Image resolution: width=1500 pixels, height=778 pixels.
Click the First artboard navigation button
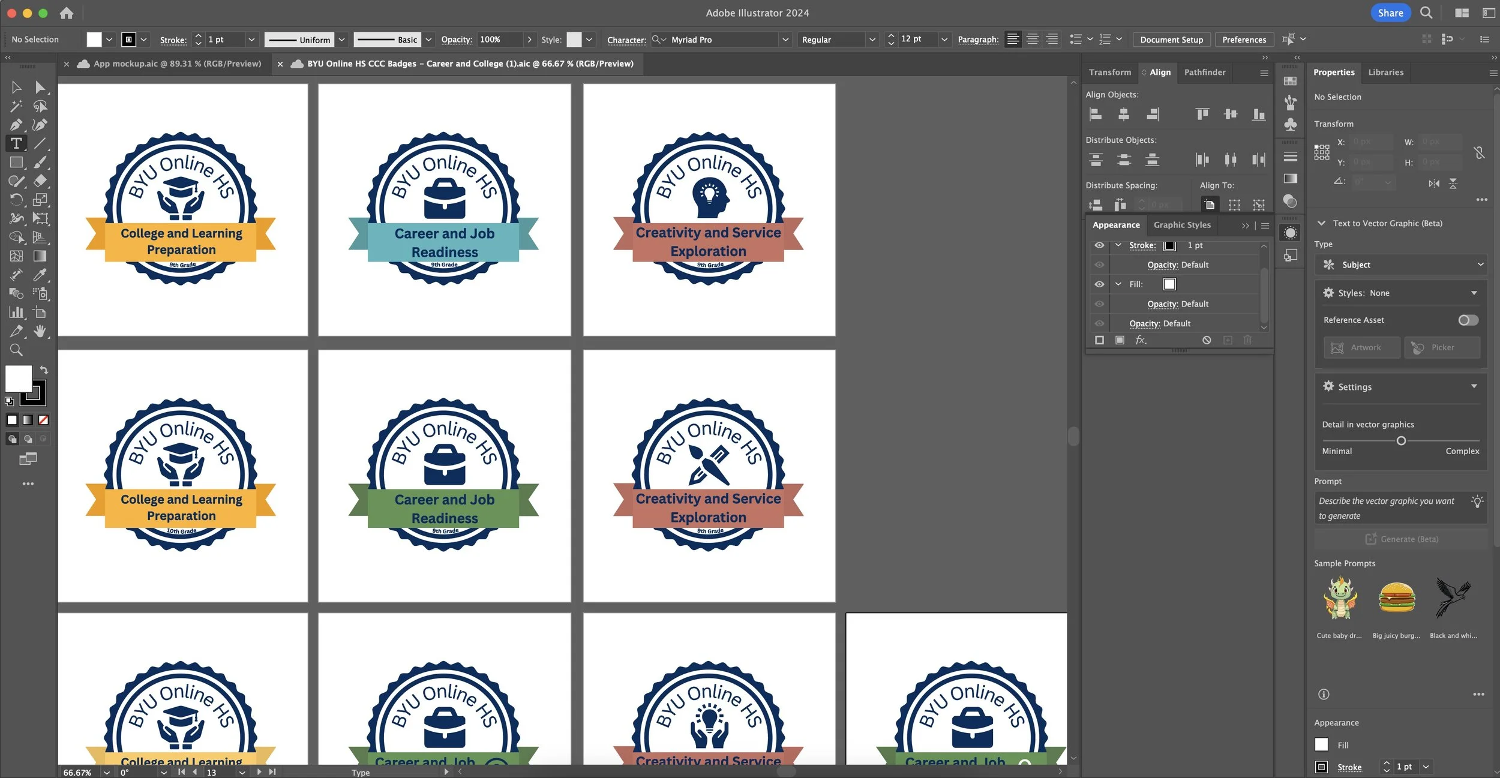click(181, 773)
